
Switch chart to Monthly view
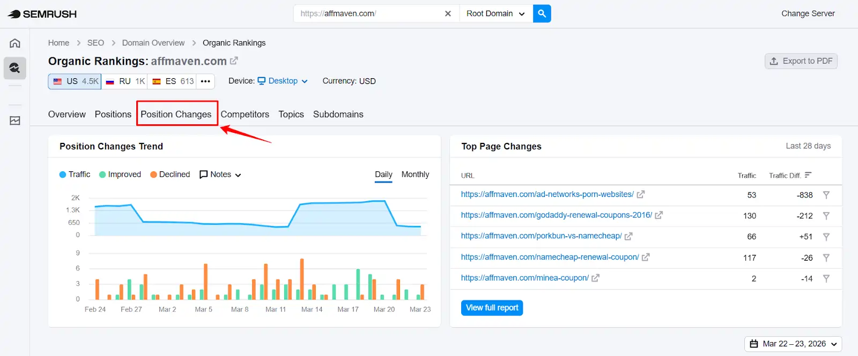click(415, 175)
